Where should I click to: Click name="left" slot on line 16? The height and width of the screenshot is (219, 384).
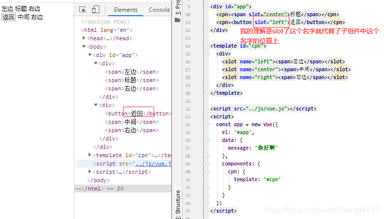click(256, 61)
